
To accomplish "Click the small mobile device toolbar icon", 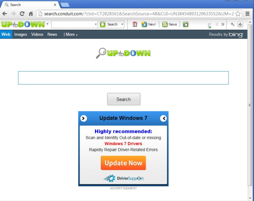I will [x=209, y=25].
